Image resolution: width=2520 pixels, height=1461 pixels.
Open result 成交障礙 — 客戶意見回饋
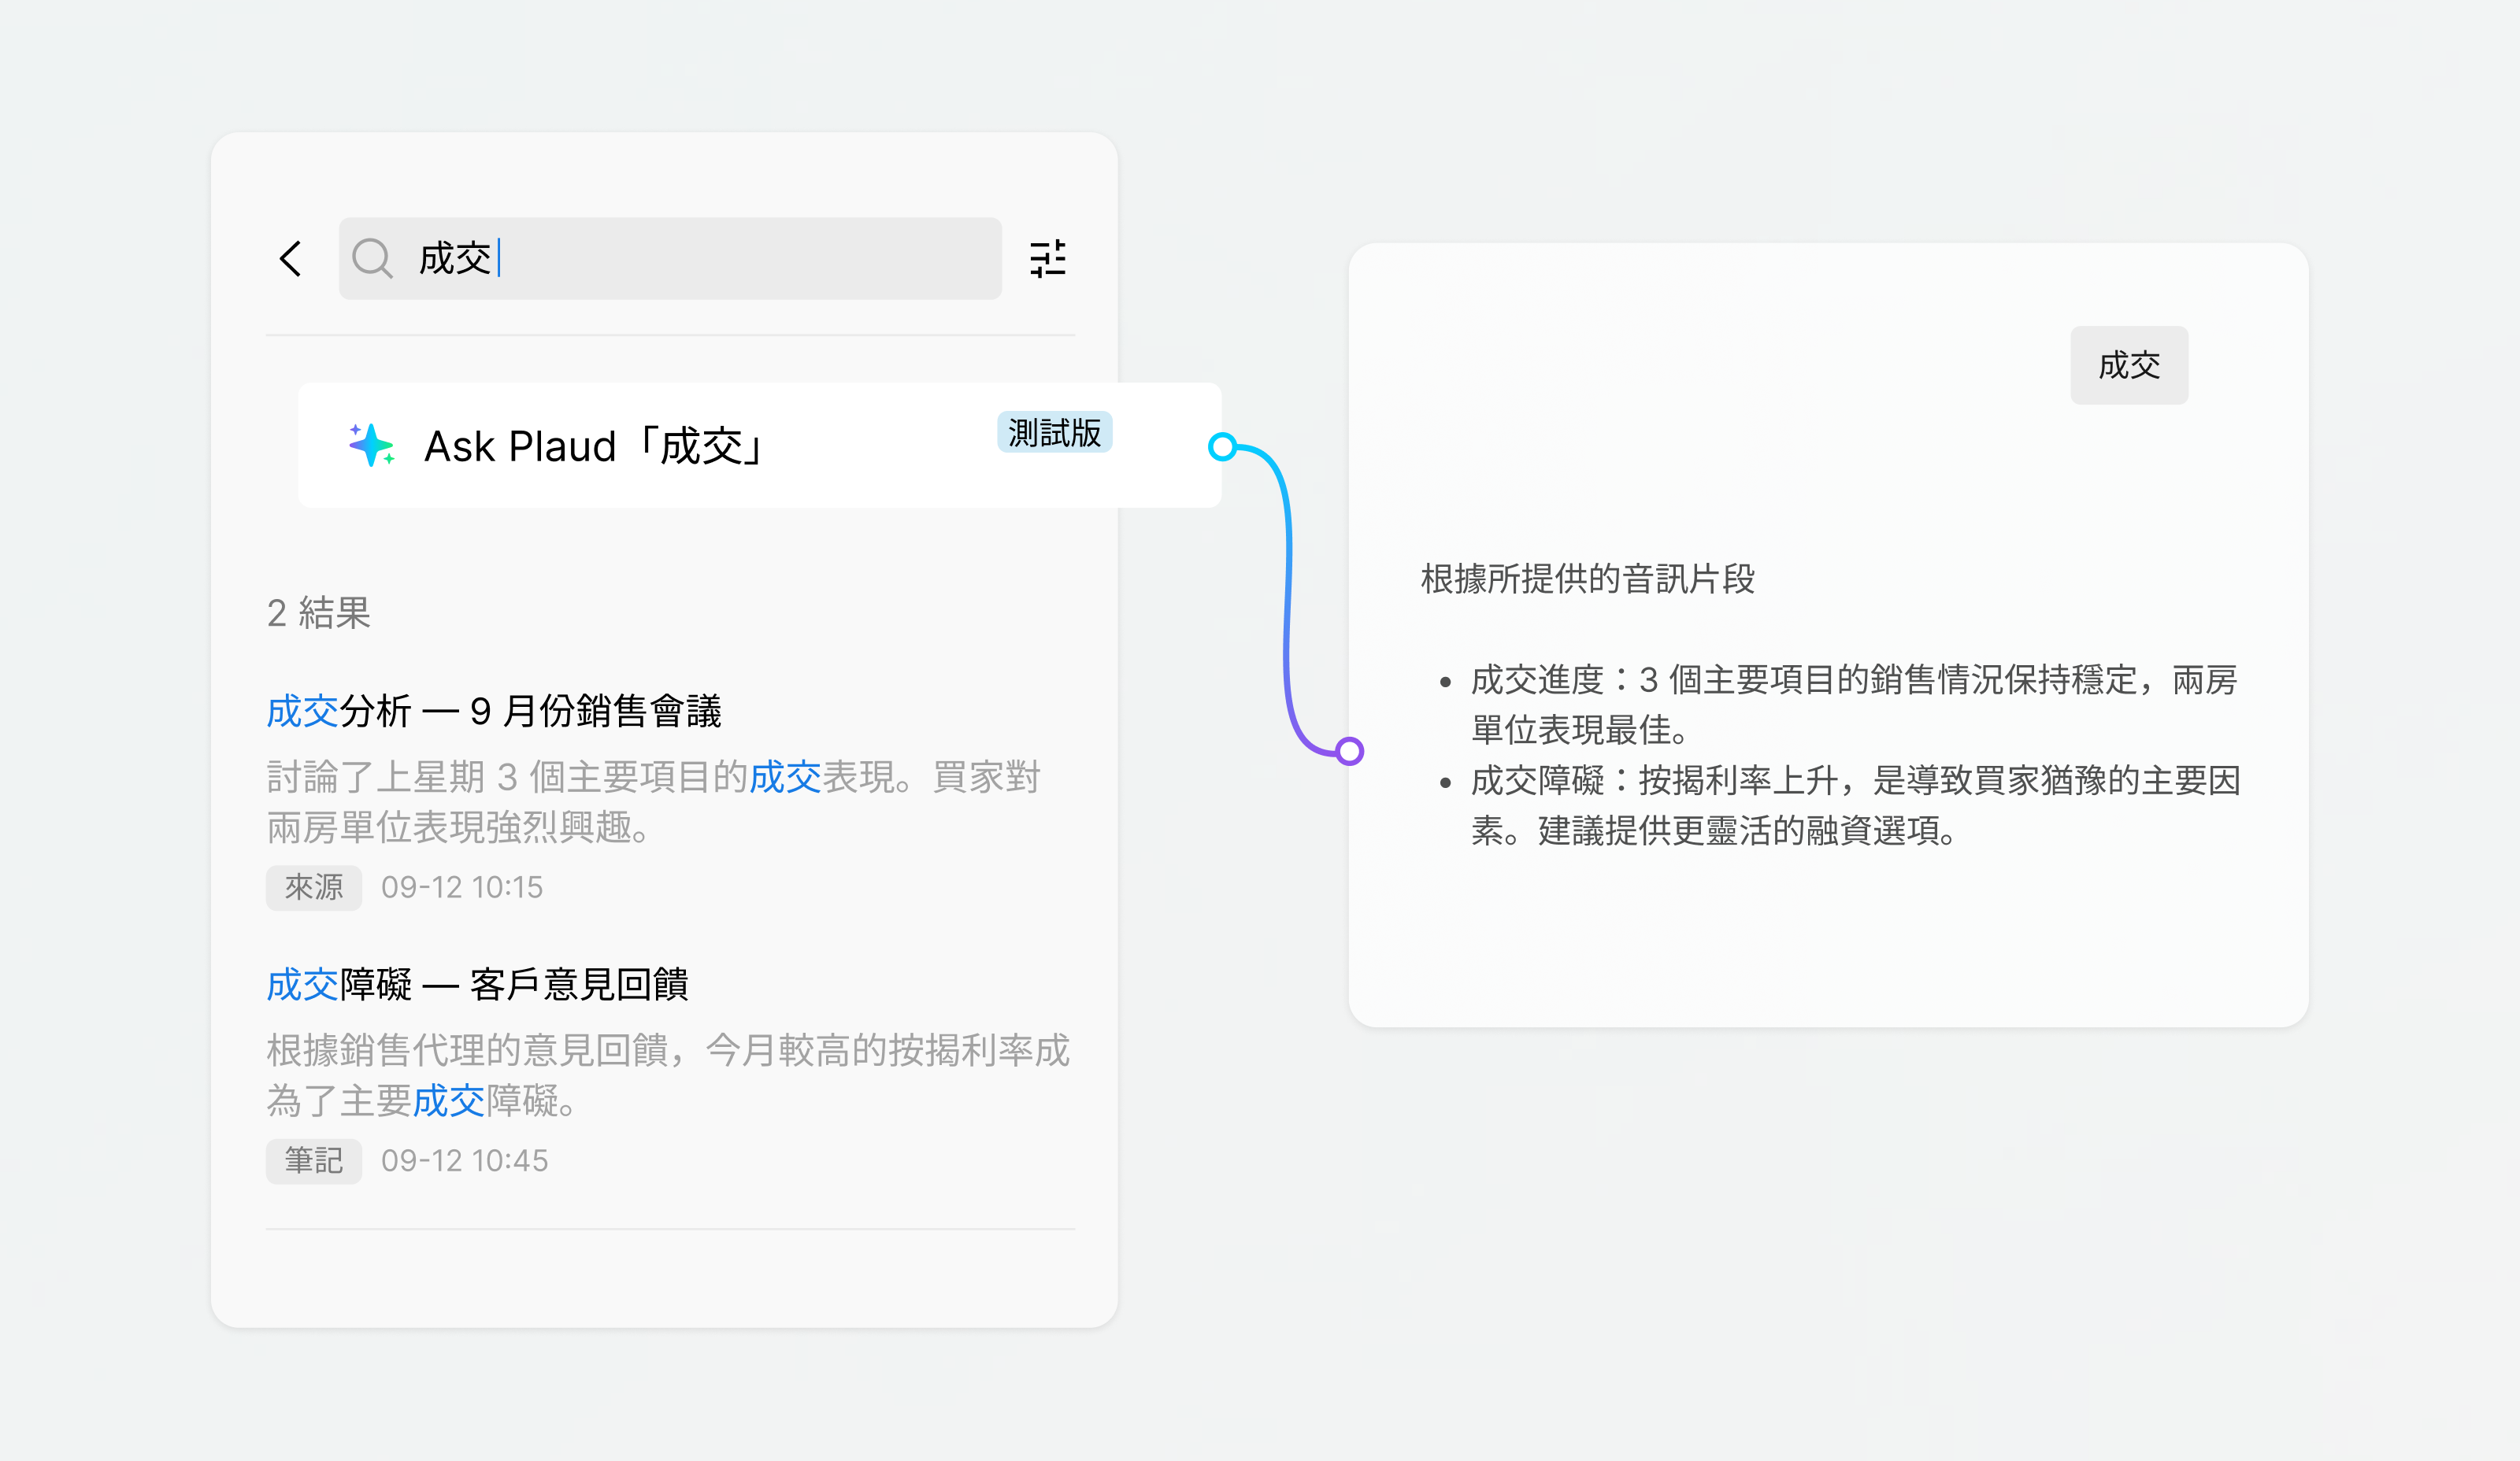(477, 984)
